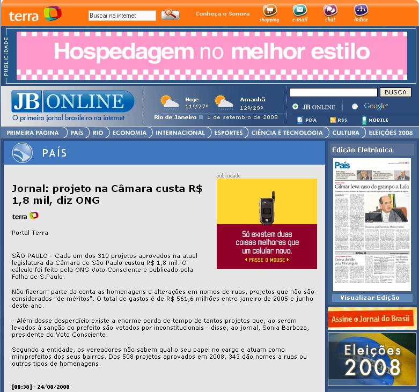Click the Eleições 2008 banner
The width and height of the screenshot is (419, 392).
(x=372, y=360)
